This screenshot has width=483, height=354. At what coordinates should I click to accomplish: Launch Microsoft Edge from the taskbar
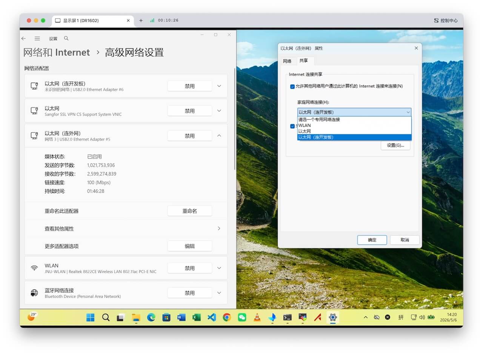(151, 317)
